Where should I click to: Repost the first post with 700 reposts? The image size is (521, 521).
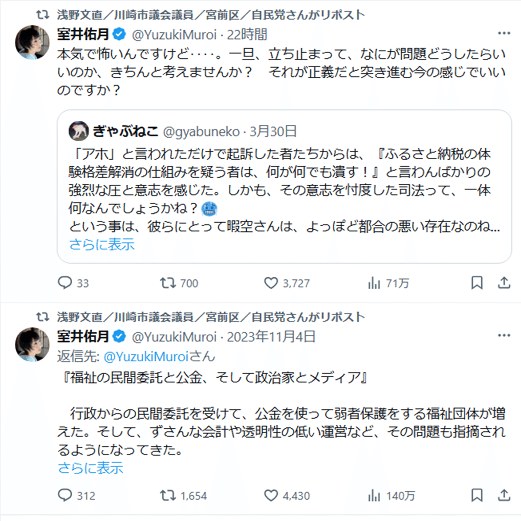[167, 283]
